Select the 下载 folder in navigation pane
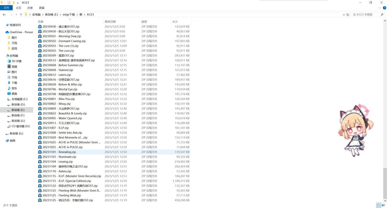Image resolution: width=387 pixels, height=208 pixels. tap(14, 83)
